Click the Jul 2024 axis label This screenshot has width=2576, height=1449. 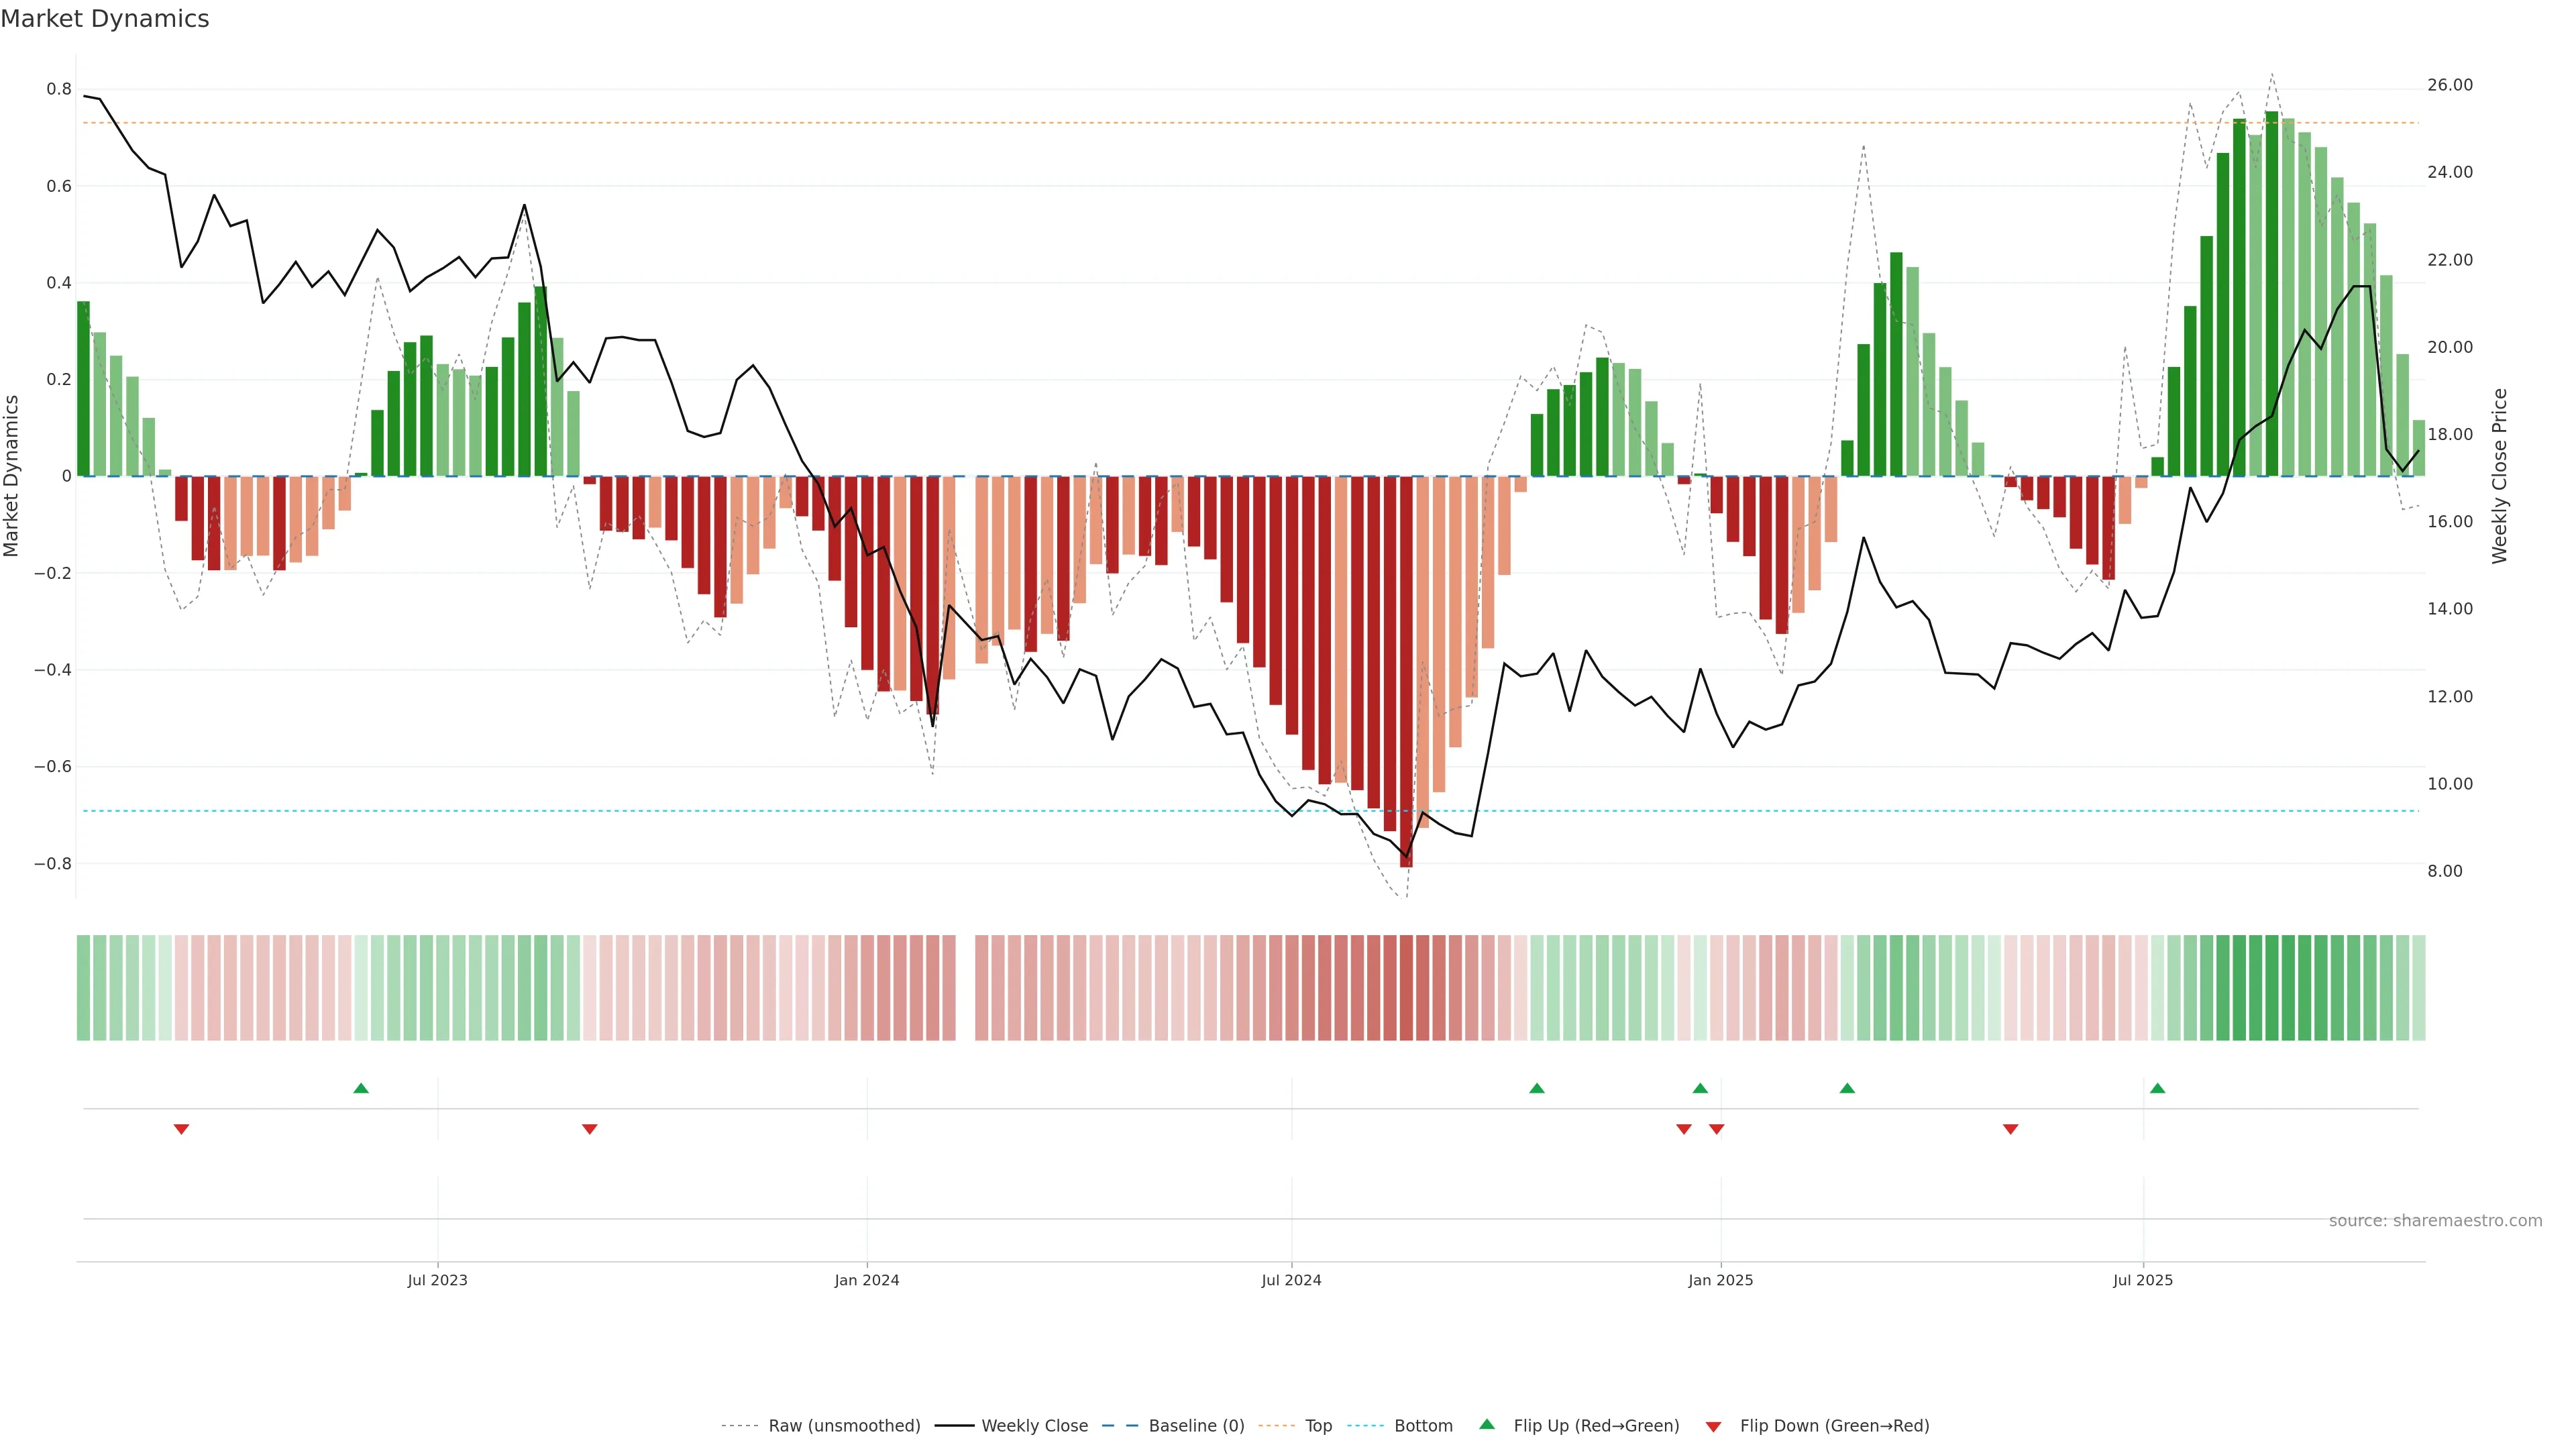[x=1291, y=1280]
